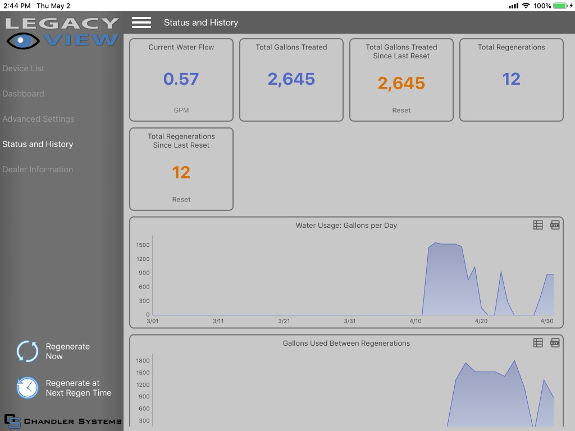
Task: Open the hamburger menu icon
Action: tap(141, 22)
